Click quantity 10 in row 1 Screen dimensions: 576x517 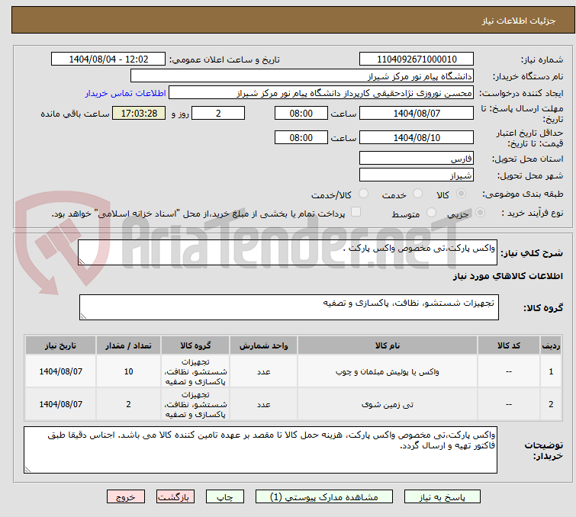[128, 371]
